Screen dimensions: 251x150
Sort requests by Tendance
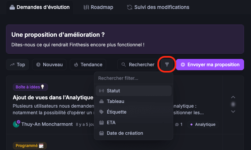88,65
